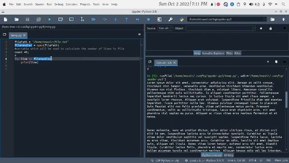
Task: Open Help pane options menu
Action: 284,28
